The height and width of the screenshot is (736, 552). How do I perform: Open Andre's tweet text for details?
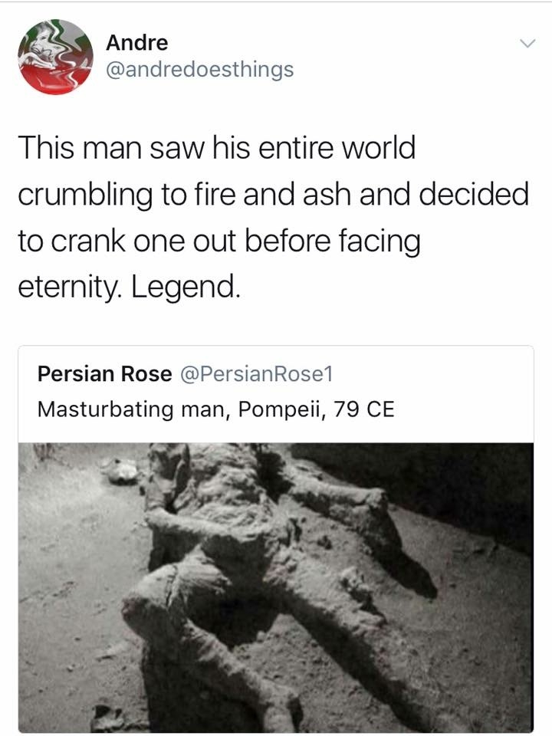(274, 217)
